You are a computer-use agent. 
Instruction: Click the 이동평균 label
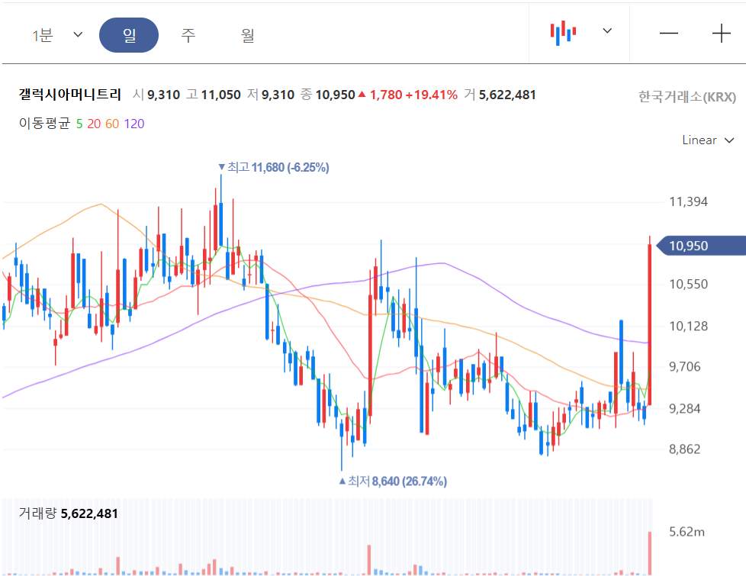coord(44,124)
